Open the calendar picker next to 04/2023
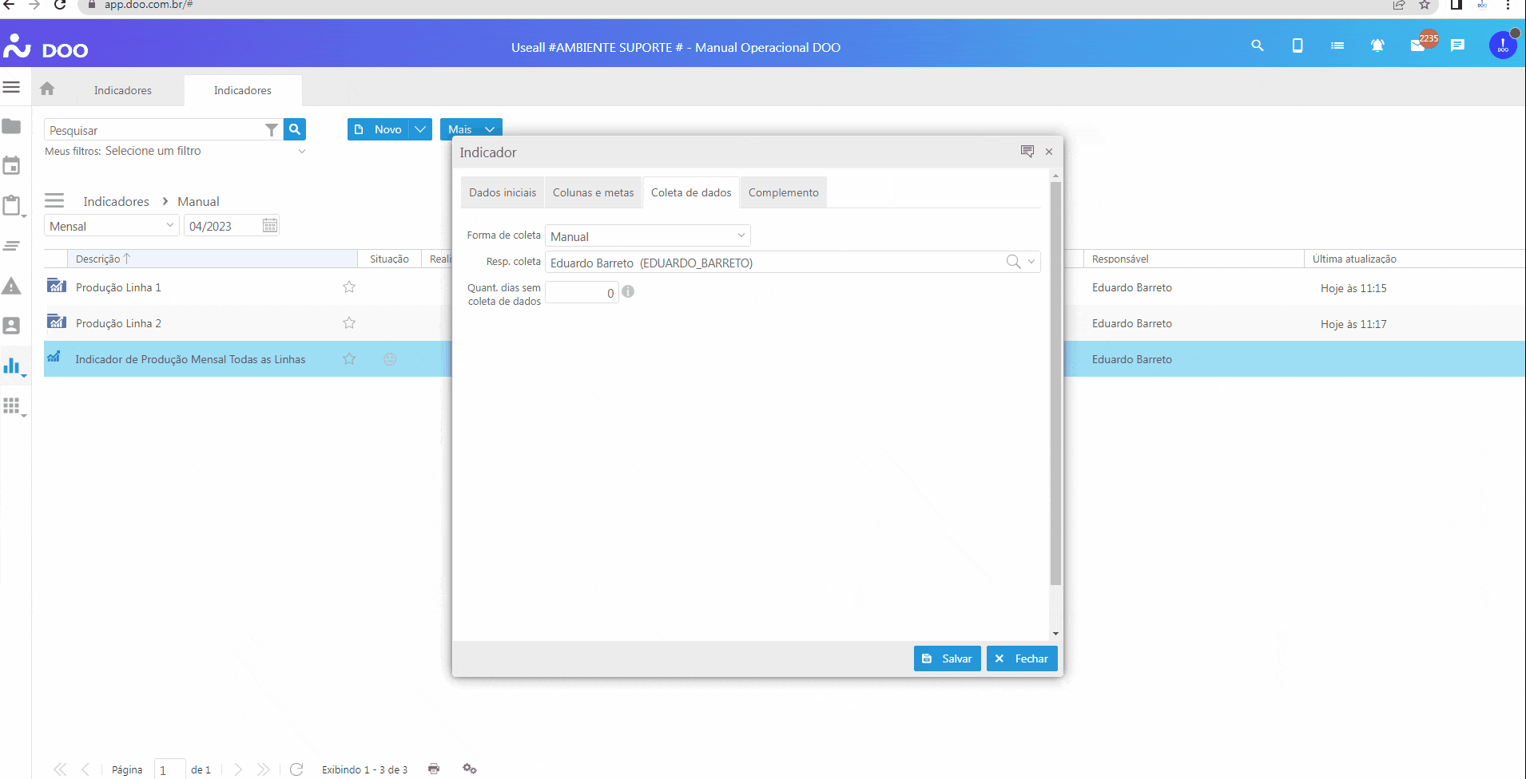 [x=270, y=226]
